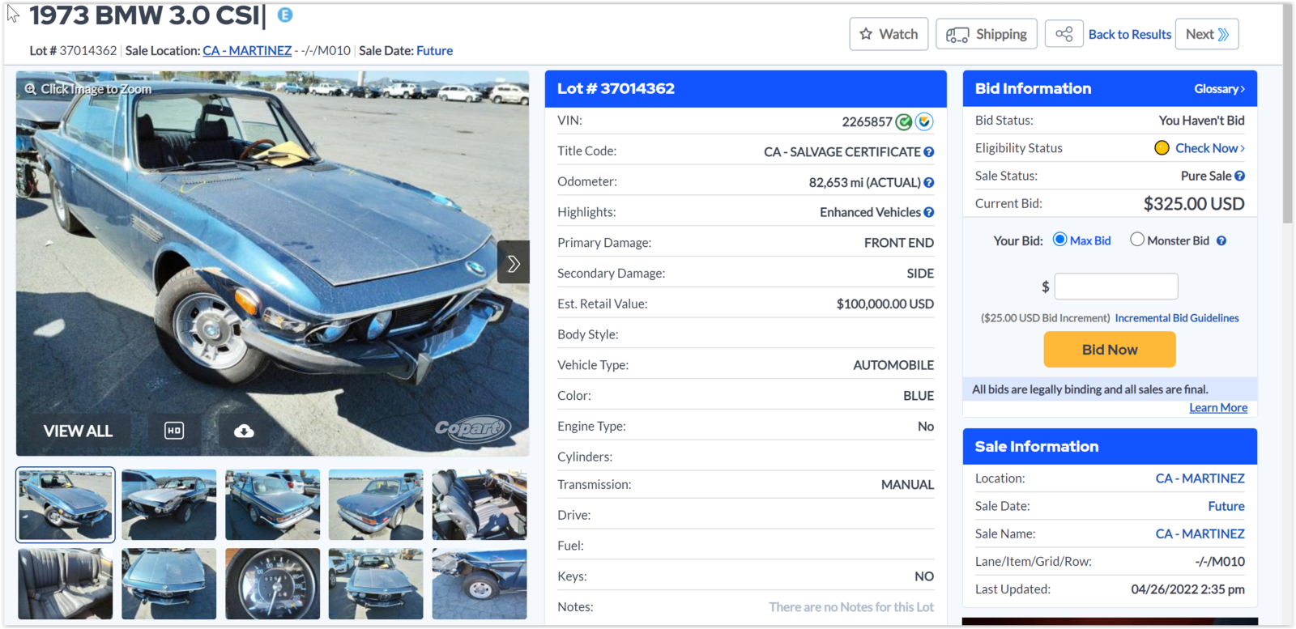Click the 'AUTOMOBILE' vehicle type value
This screenshot has height=629, width=1296.
893,365
